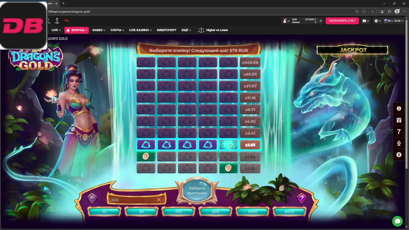Open browser favorites list icon
Screen dimensions: 409x230
tap(389, 11)
